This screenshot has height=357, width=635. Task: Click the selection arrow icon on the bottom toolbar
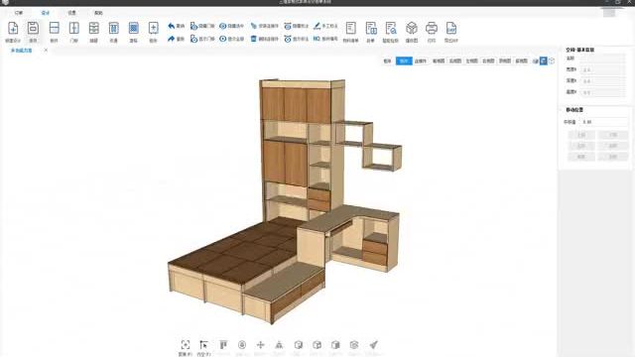pos(203,345)
